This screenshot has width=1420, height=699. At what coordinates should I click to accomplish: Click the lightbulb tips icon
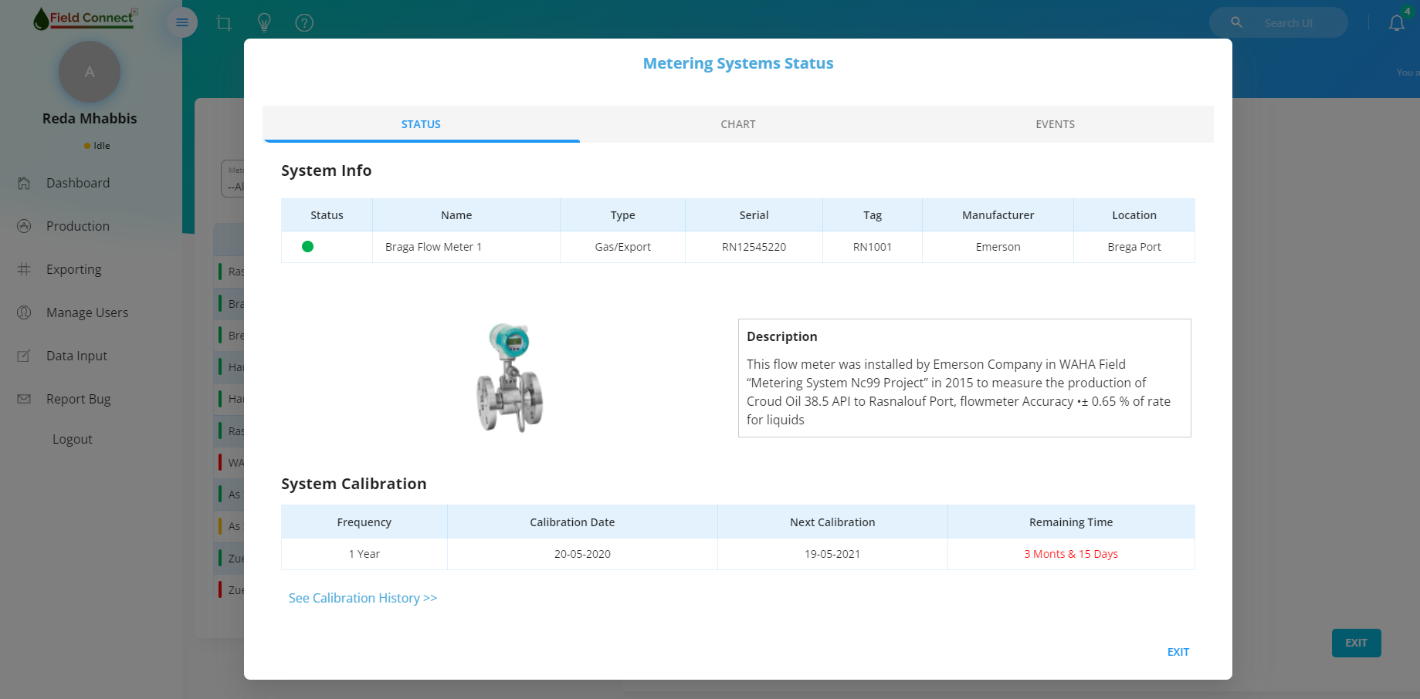pos(264,23)
